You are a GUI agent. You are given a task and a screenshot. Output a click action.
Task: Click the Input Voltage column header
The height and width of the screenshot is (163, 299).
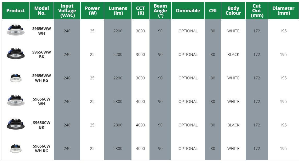click(x=67, y=11)
